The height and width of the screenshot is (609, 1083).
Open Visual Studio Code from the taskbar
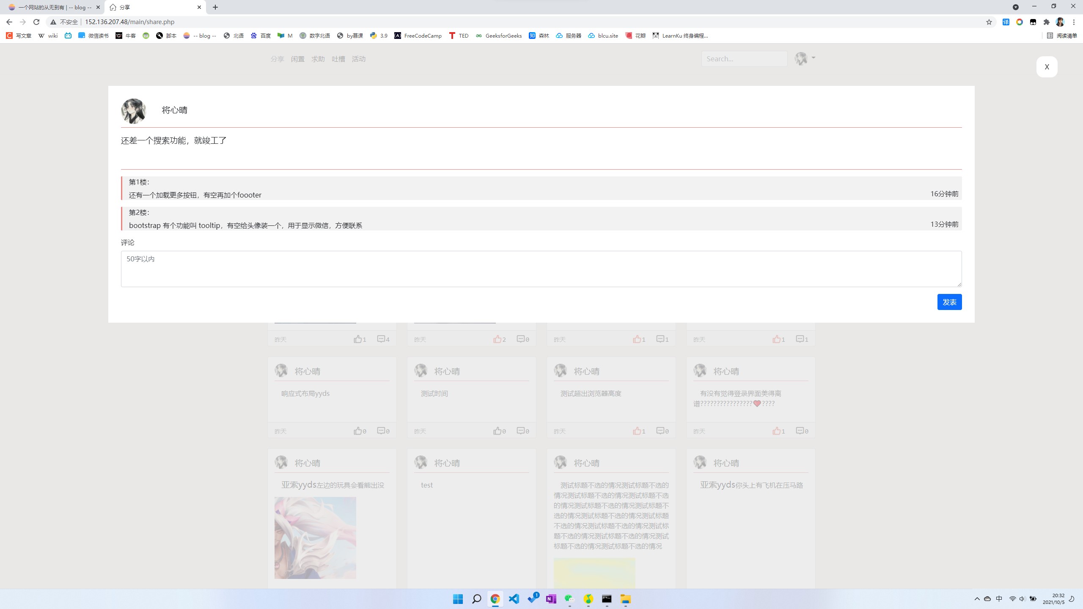(514, 599)
